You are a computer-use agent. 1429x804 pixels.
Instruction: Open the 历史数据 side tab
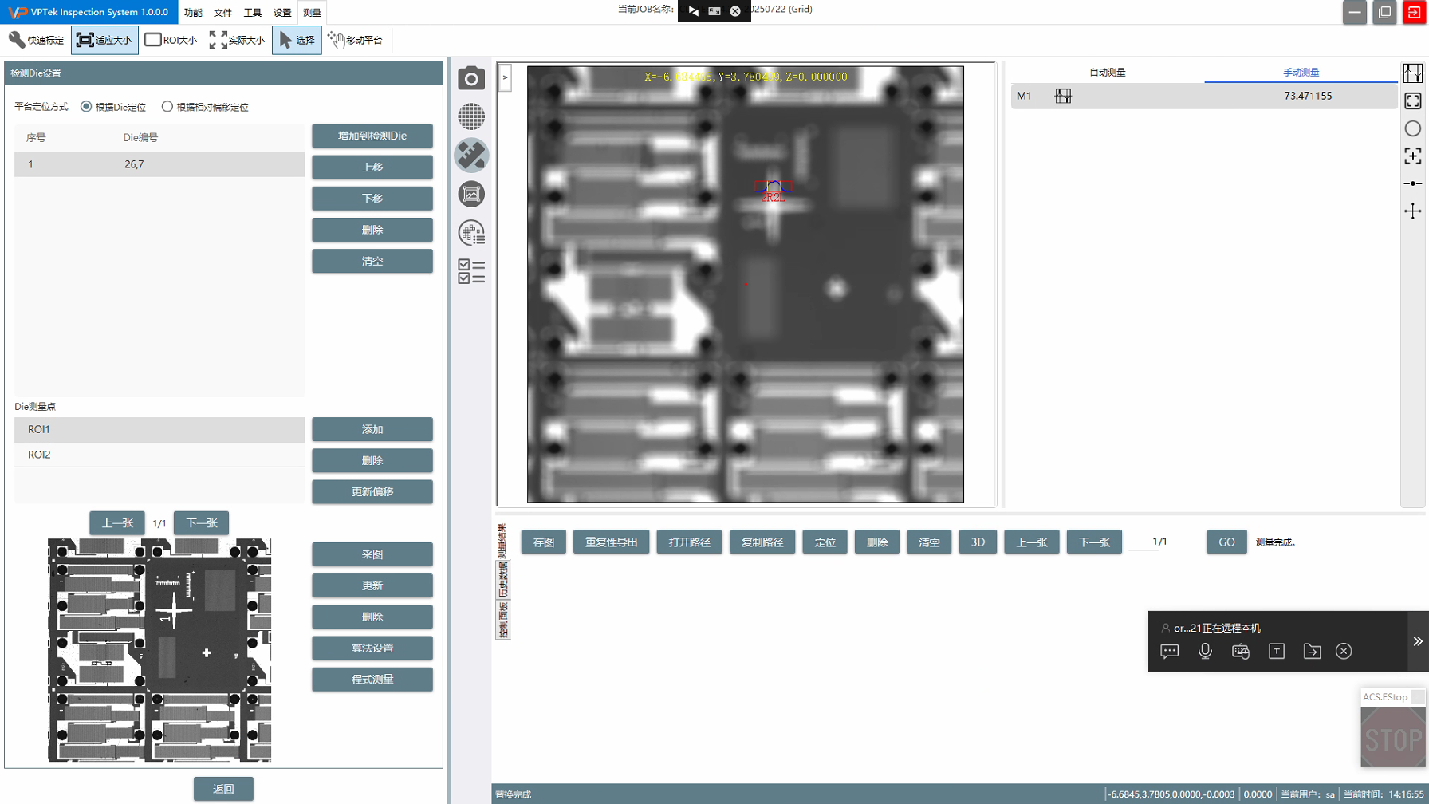pyautogui.click(x=503, y=579)
